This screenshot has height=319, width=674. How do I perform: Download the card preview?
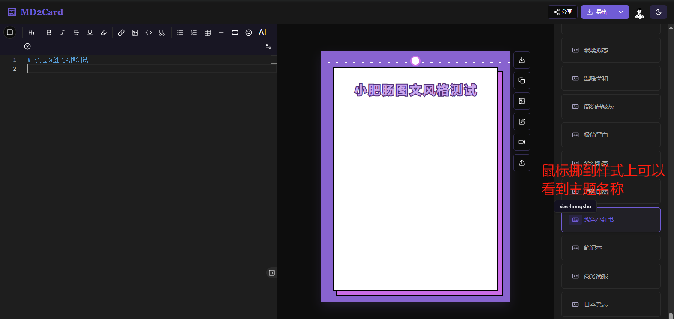(x=522, y=60)
